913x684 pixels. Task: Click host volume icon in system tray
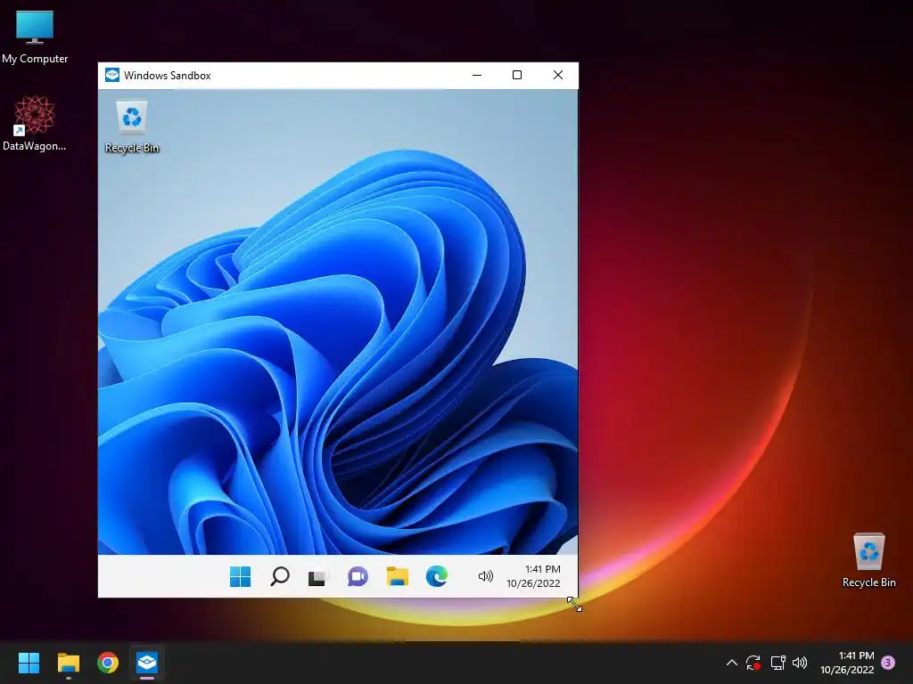800,663
